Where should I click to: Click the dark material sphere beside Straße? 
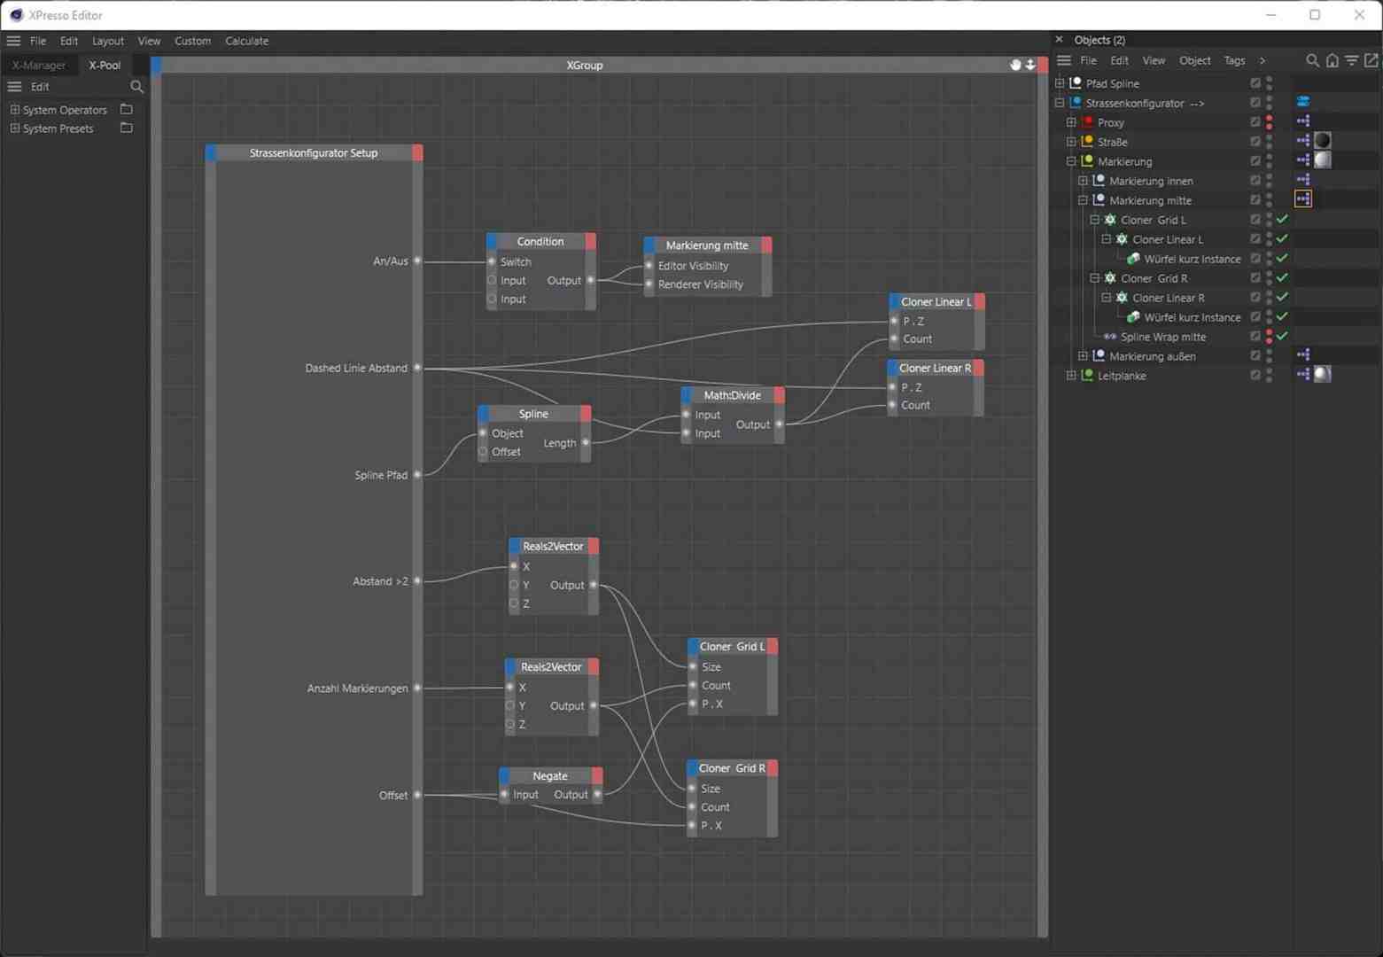click(1322, 140)
